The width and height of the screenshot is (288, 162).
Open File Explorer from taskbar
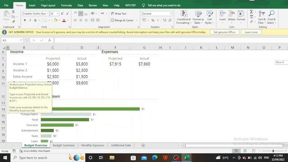[112, 158]
